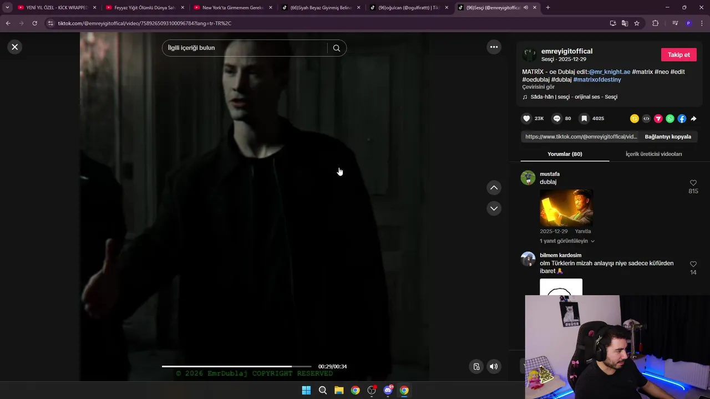Send to friends with the pink paper-plane icon
The image size is (710, 399).
click(658, 119)
